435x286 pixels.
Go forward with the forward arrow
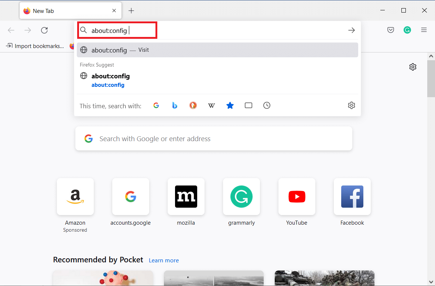[x=28, y=30]
